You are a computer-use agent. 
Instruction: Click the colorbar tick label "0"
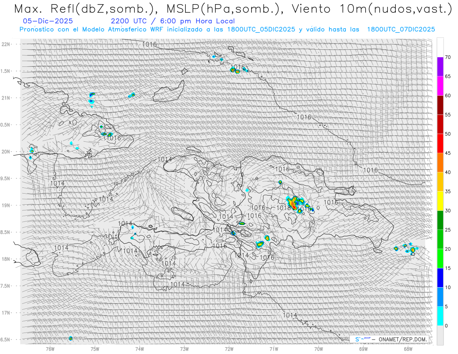click(446, 326)
